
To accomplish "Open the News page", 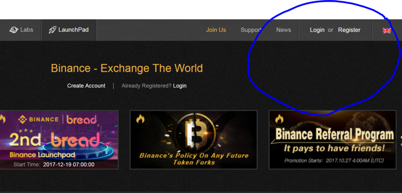I will 283,30.
